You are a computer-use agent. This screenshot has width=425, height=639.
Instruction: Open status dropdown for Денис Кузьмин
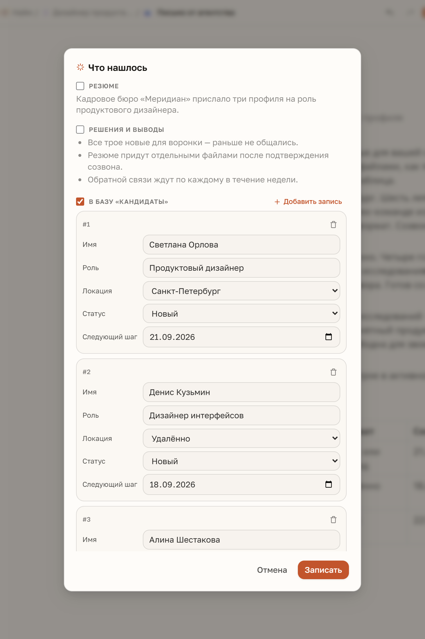pos(241,461)
